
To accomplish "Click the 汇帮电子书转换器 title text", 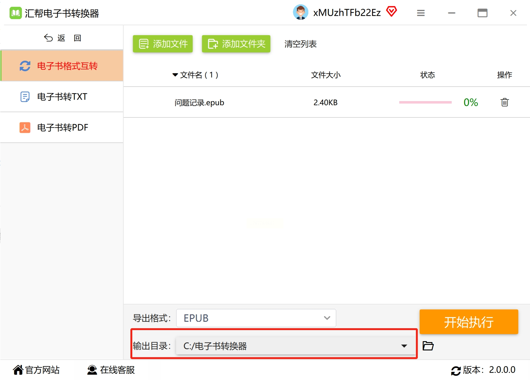I will click(62, 13).
